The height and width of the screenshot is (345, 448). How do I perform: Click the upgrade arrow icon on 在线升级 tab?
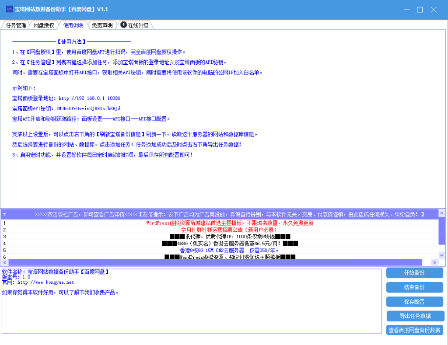click(x=123, y=25)
